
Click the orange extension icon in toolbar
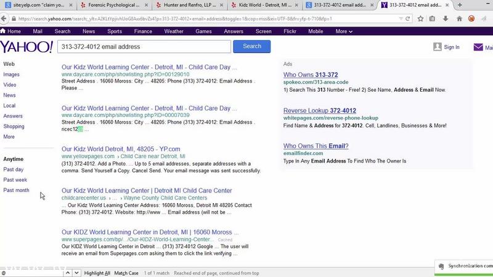(471, 18)
